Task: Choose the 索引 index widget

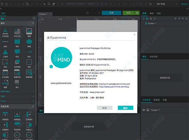Action: coord(17,84)
